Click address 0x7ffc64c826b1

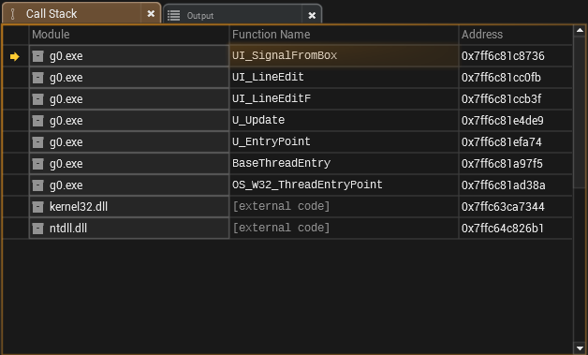point(503,229)
